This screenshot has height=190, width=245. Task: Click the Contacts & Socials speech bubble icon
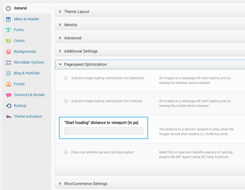coord(8,95)
